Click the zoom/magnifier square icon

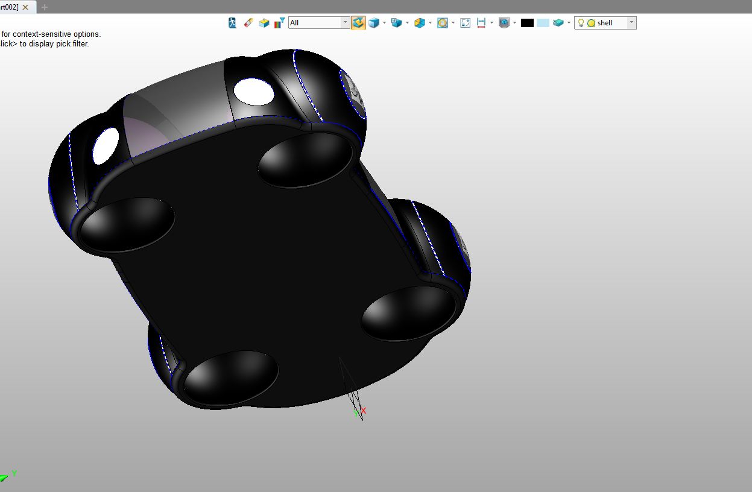coord(443,23)
